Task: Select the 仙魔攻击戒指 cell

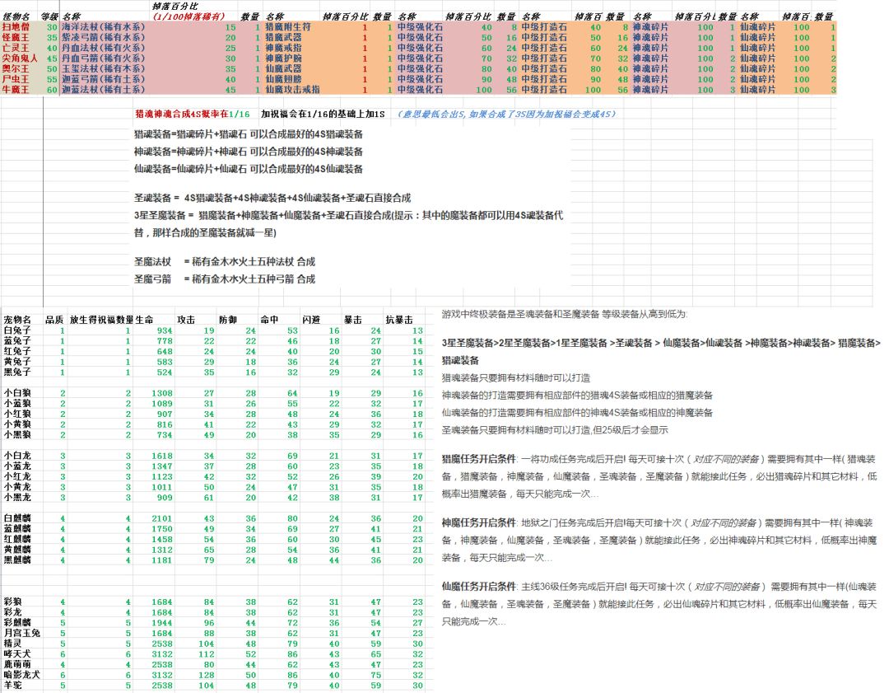Action: point(292,90)
